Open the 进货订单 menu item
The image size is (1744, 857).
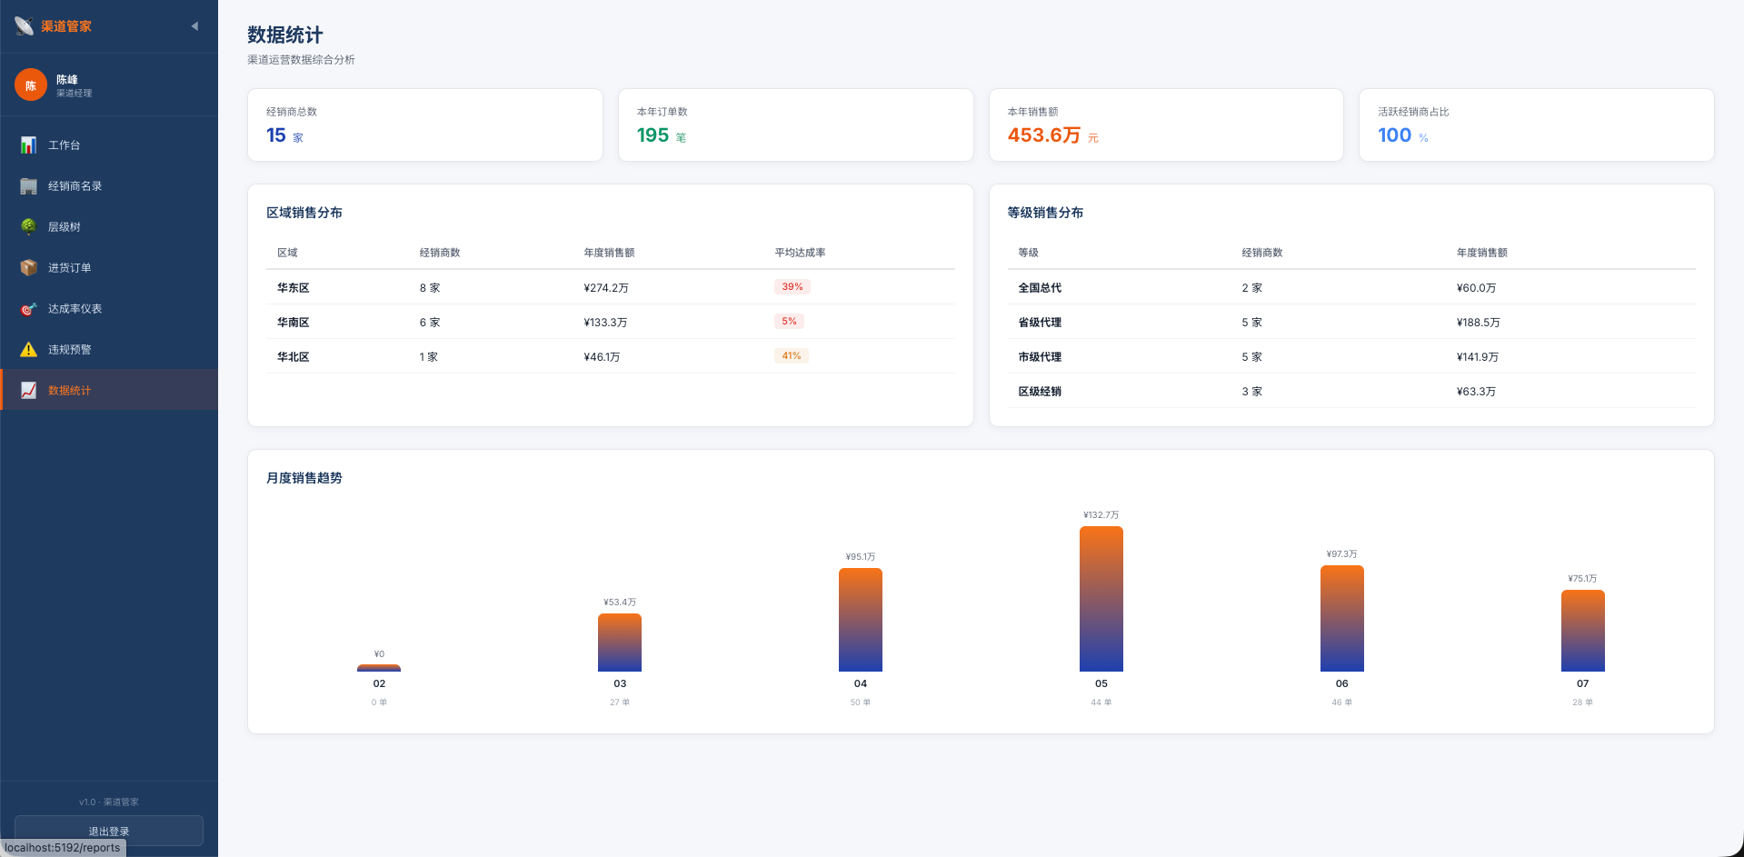pos(109,268)
